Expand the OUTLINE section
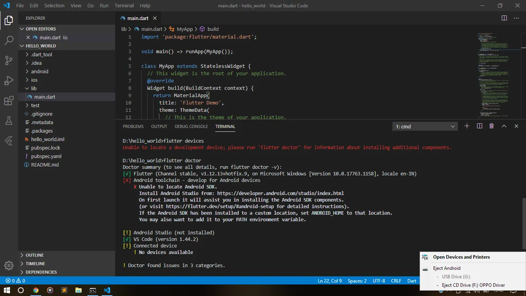526x296 pixels. (x=35, y=255)
